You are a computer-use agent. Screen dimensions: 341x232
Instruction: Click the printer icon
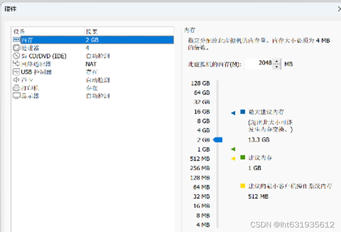click(x=16, y=88)
